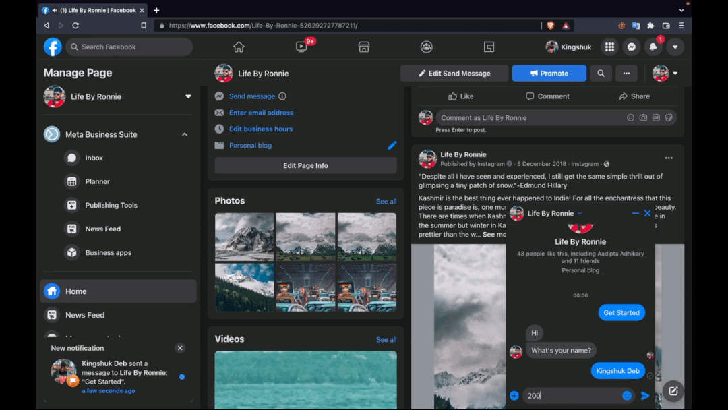
Task: Open Planner in Meta Business Suite
Action: tap(98, 182)
